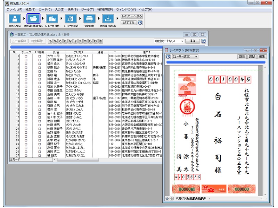Click up-arrow icon at layout window bottom
The height and width of the screenshot is (208, 278).
(167, 198)
